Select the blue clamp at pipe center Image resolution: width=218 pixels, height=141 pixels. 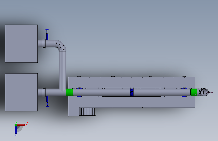tap(132, 92)
